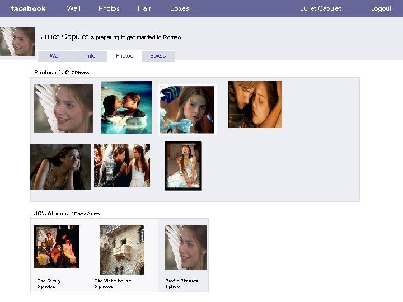Click the Profile Pictures album title

tap(181, 281)
